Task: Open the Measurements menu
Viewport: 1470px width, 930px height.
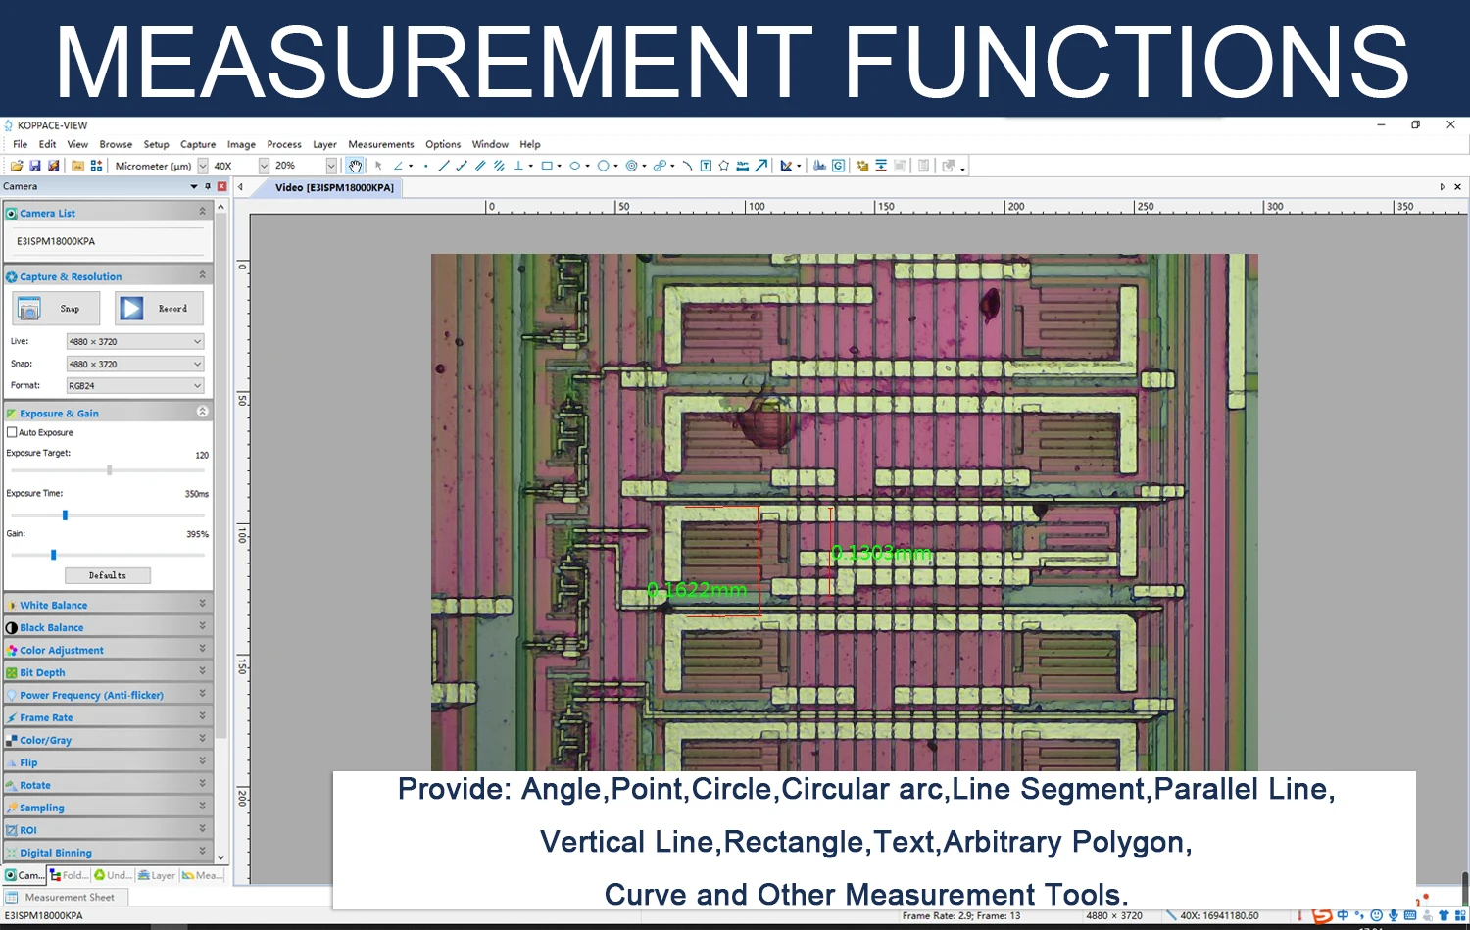Action: point(380,144)
